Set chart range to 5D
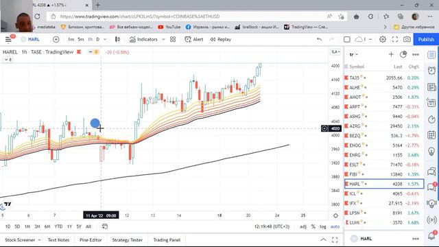Screen dimensions: 439x247 17,226
